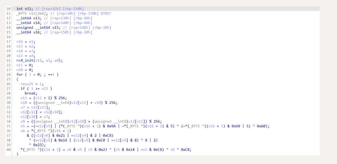Click the line computing v9
Screen dimensions: 337x164
(91, 122)
